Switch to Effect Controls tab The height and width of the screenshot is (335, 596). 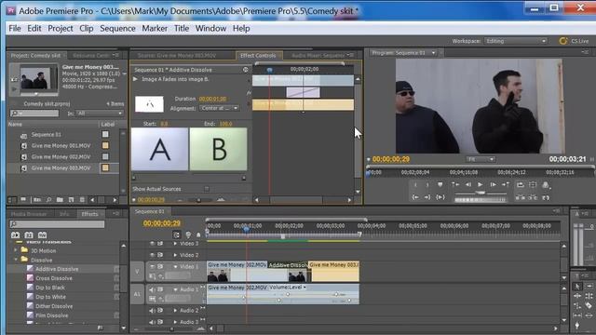(258, 56)
